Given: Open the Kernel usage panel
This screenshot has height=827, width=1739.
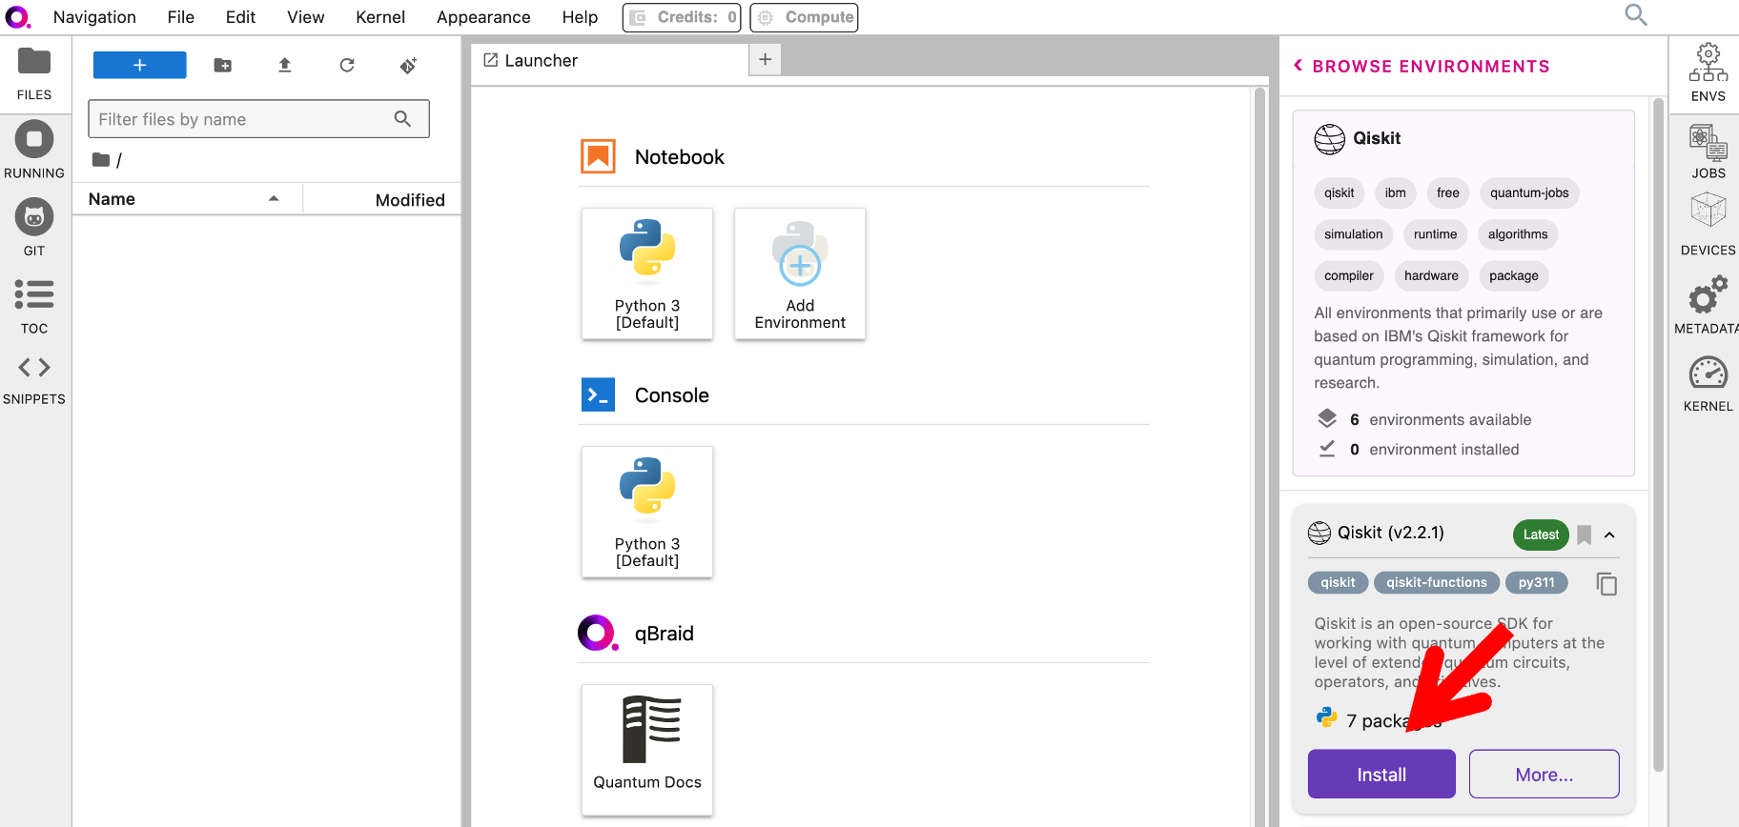Looking at the screenshot, I should pyautogui.click(x=1708, y=384).
